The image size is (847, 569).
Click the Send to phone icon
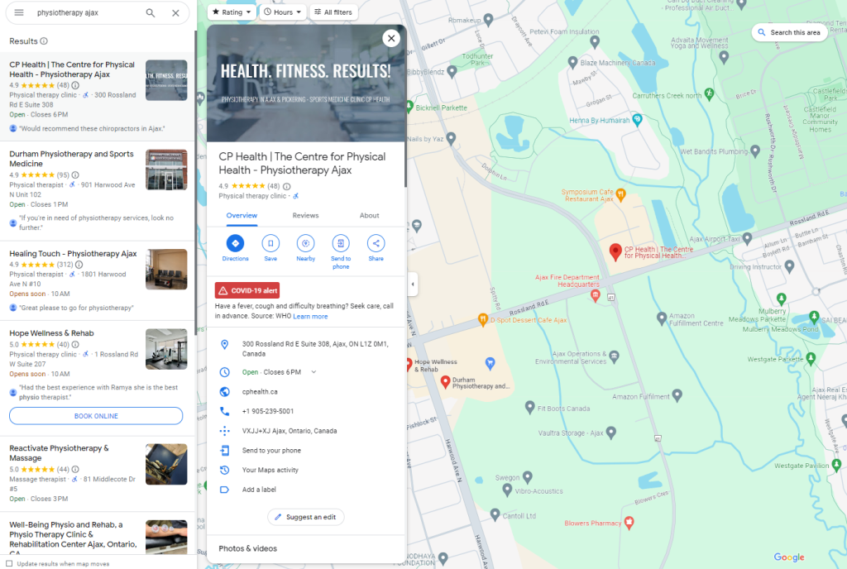(x=341, y=243)
